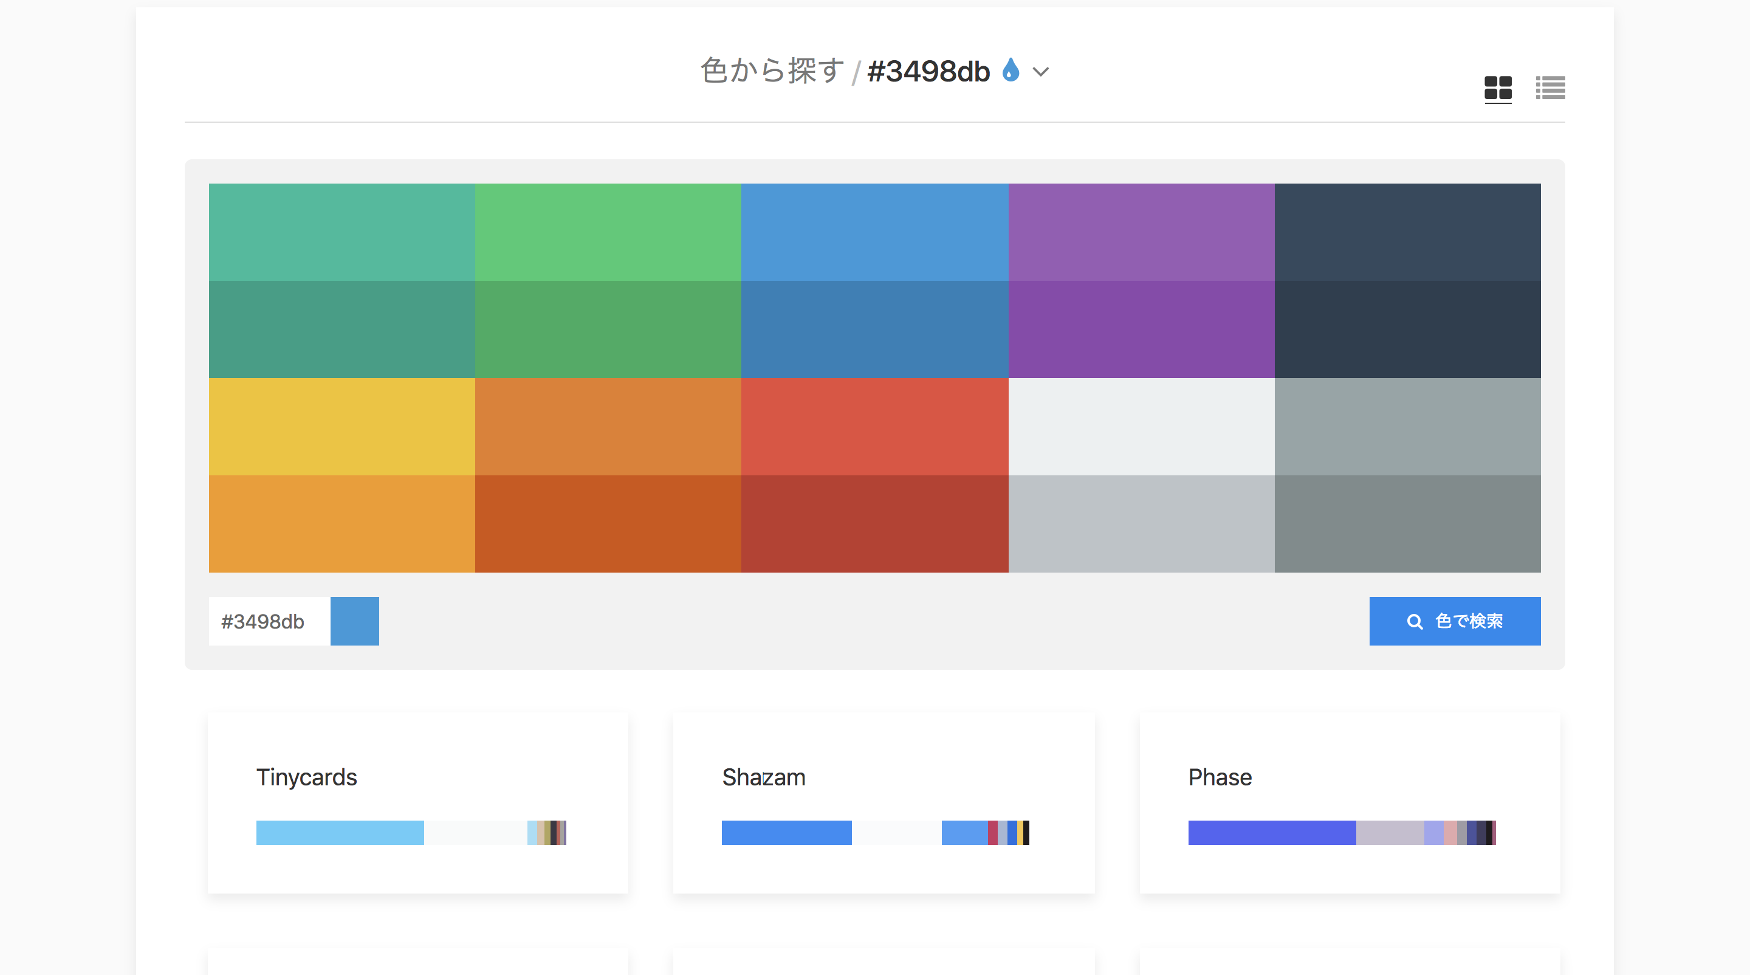Select the blue Shazam primary swatch

click(786, 833)
